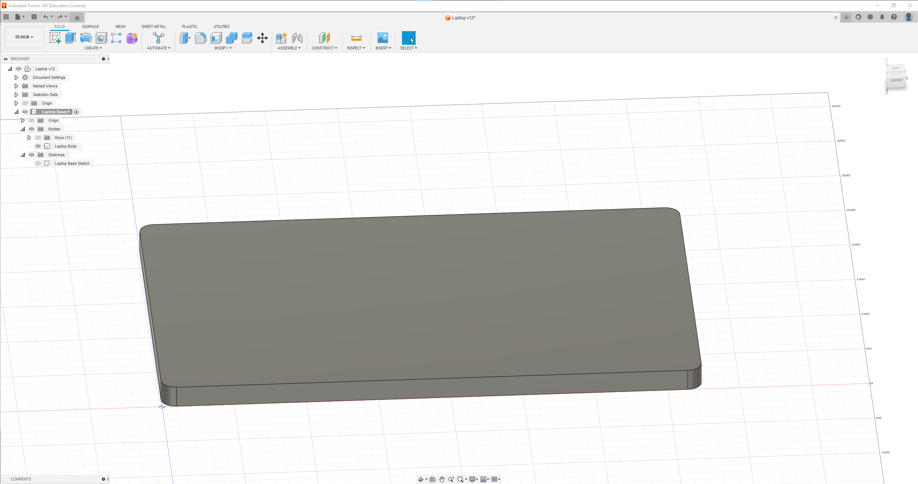Select the Extrude tool in Create
918x484 pixels.
(x=69, y=38)
